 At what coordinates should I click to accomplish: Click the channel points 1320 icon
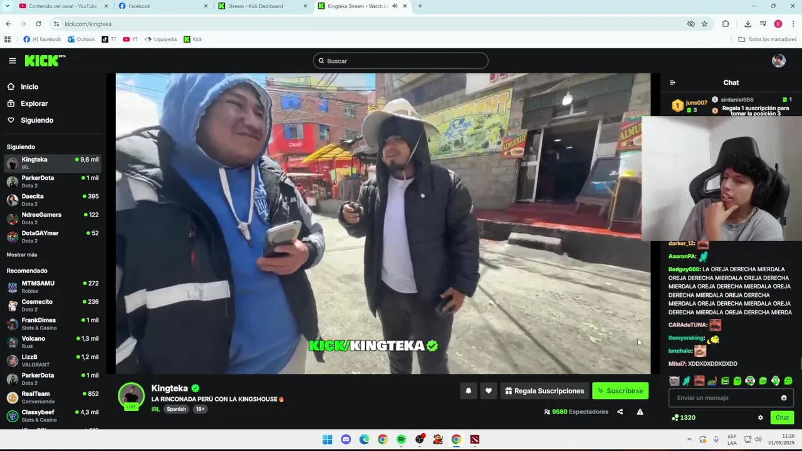675,418
